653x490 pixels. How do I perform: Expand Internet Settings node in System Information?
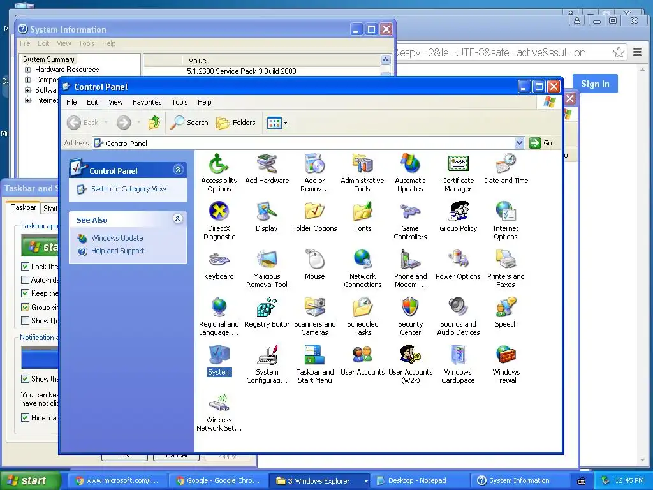click(27, 100)
